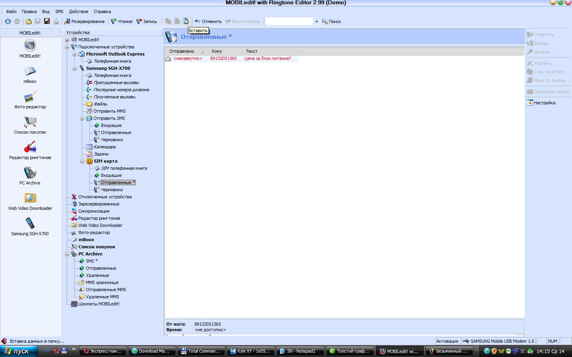The width and height of the screenshot is (572, 357).
Task: Expand the MOBILedit! tree node
Action: click(x=67, y=40)
